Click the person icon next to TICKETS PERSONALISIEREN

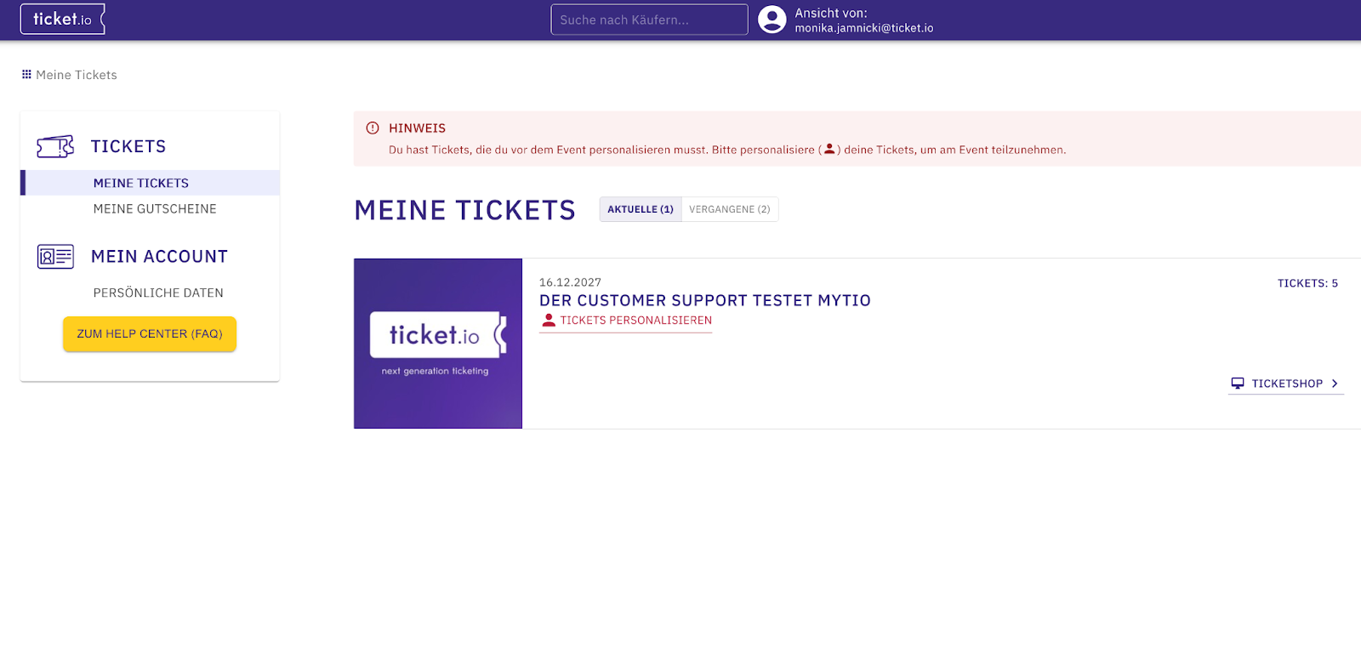548,320
